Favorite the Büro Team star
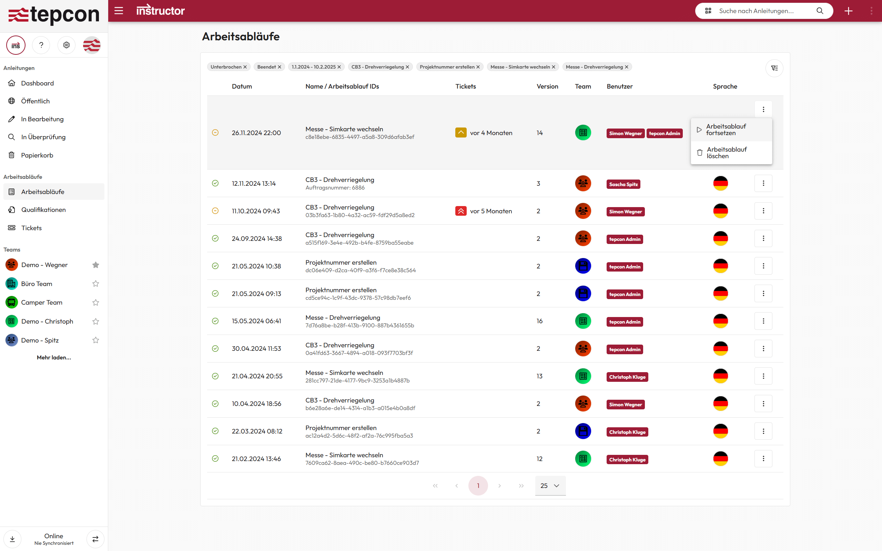 click(x=95, y=284)
